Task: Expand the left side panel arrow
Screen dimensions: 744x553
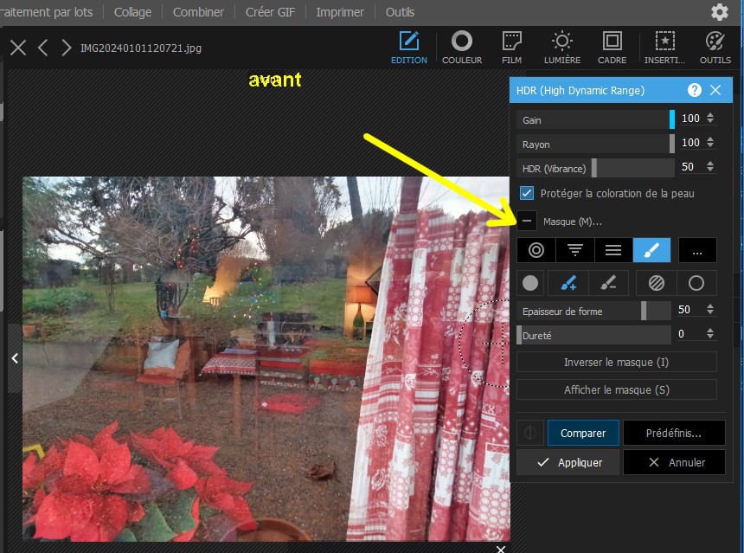Action: tap(15, 358)
